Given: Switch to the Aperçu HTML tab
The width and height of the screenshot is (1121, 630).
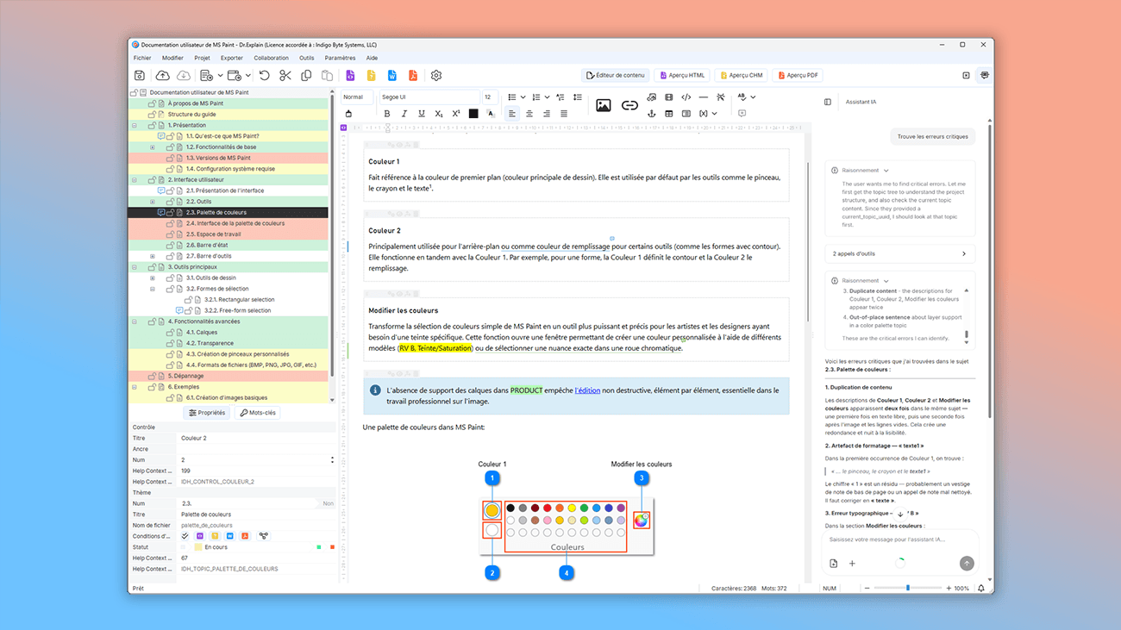Looking at the screenshot, I should click(x=681, y=76).
